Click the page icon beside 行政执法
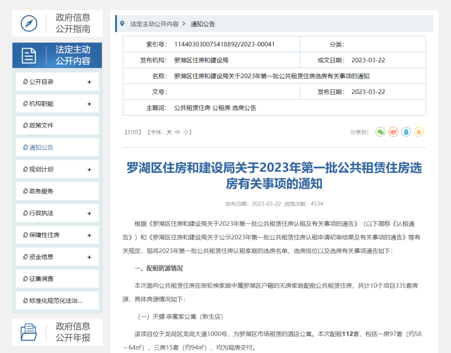 tap(25, 213)
